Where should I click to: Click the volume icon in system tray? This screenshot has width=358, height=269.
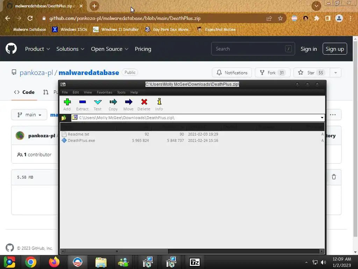(x=323, y=262)
